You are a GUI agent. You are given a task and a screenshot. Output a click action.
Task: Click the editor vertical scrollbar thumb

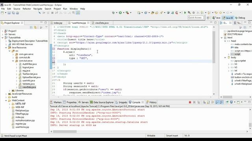point(214,47)
